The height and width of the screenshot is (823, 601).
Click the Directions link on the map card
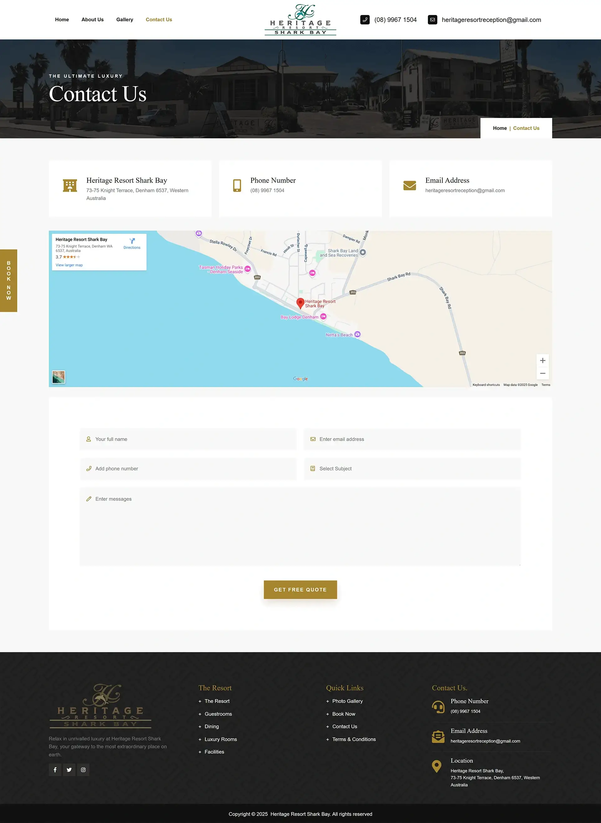[x=132, y=247]
